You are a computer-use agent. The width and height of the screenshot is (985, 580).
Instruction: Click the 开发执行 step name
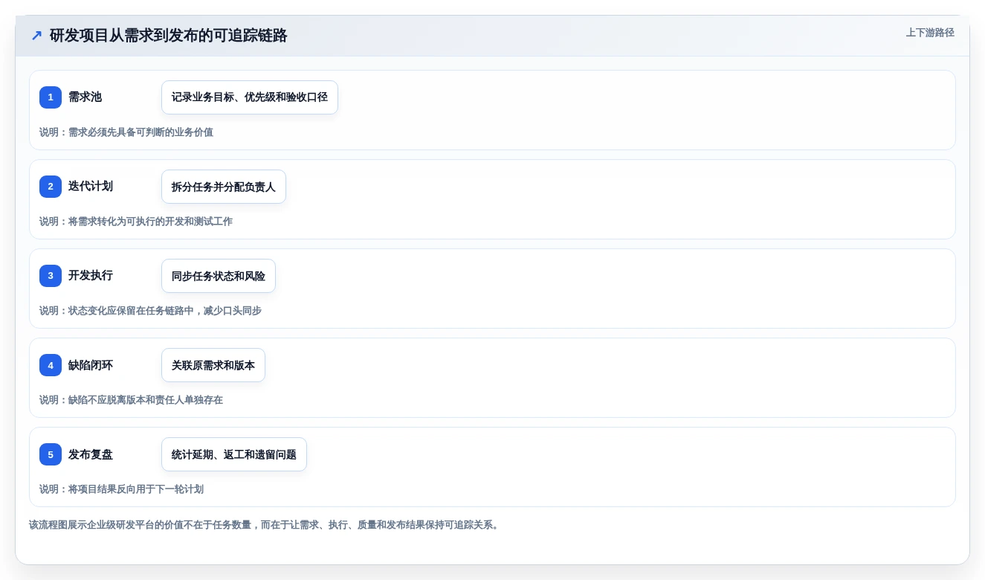[91, 275]
